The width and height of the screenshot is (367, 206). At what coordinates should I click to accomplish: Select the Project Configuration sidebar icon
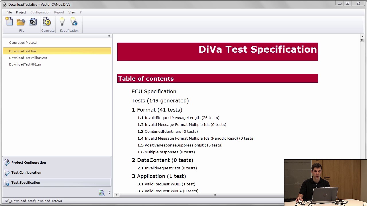(x=29, y=162)
